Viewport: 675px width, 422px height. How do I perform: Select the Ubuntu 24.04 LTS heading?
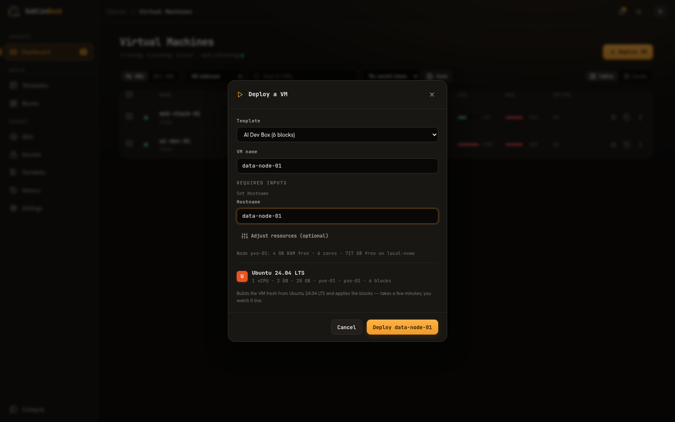(x=278, y=273)
